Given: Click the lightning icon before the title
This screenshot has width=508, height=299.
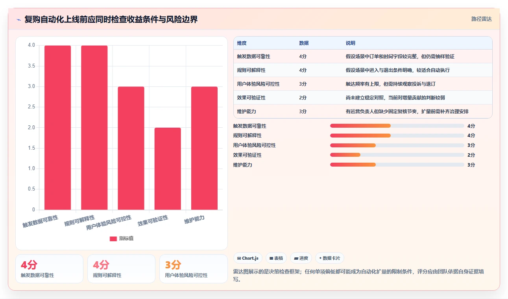Looking at the screenshot, I should click(x=18, y=20).
